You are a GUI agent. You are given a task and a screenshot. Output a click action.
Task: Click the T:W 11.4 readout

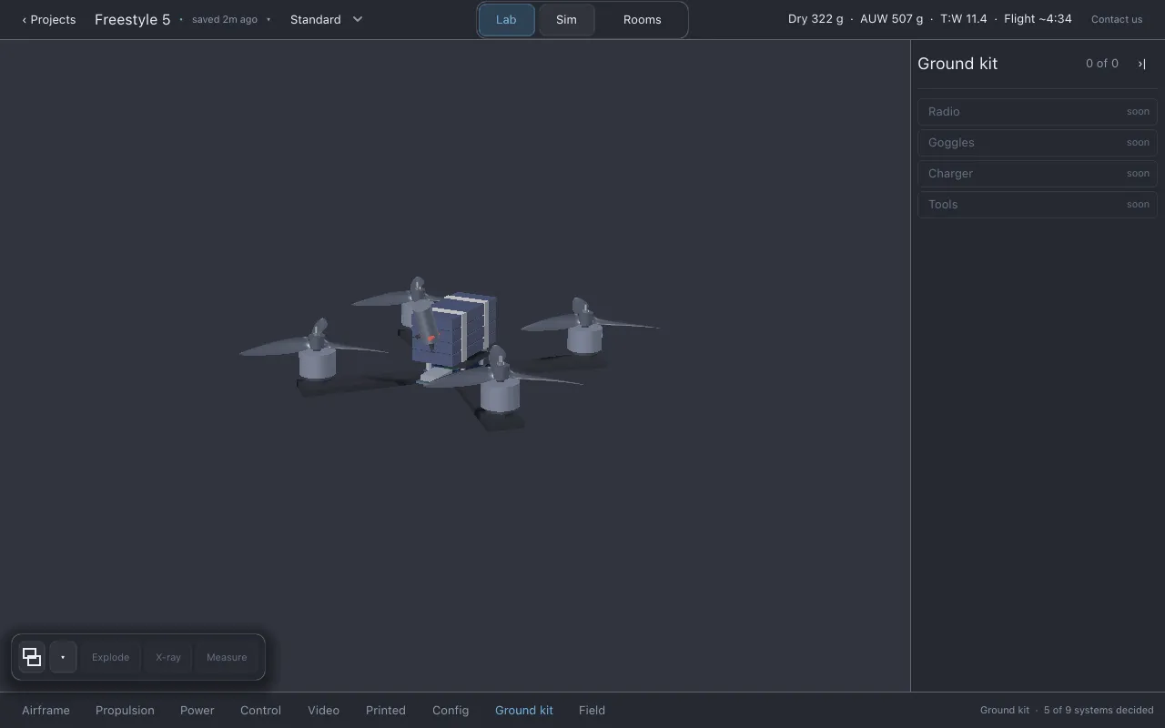click(964, 19)
